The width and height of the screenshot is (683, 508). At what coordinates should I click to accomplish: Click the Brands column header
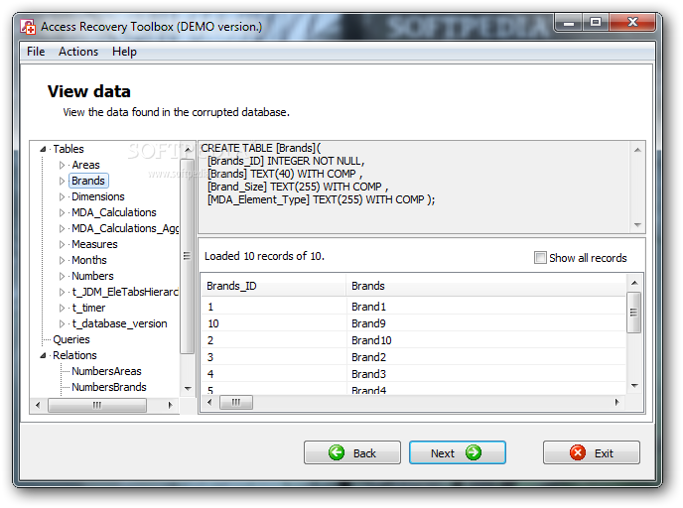pyautogui.click(x=486, y=286)
